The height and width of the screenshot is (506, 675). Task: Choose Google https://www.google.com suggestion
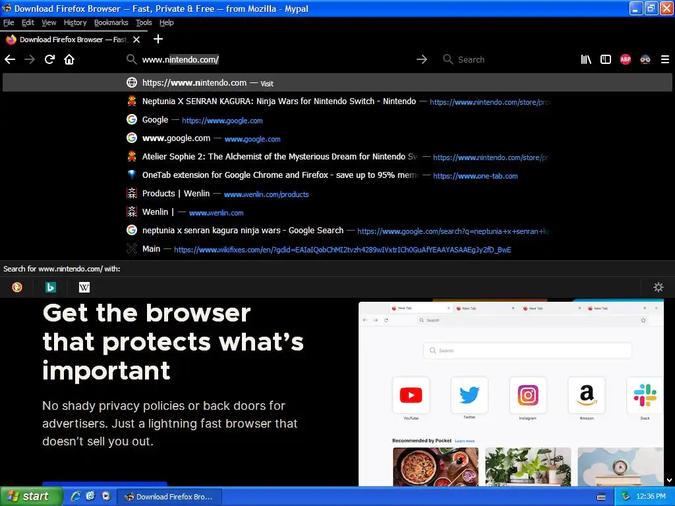(337, 120)
